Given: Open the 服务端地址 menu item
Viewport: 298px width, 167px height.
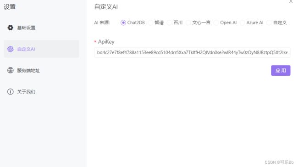Looking at the screenshot, I should (41, 70).
